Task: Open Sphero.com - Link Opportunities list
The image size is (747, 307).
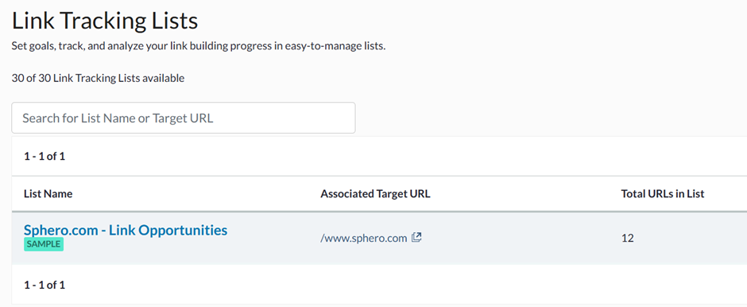Action: [x=126, y=231]
